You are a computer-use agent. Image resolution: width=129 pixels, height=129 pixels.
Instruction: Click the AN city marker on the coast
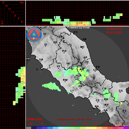[84, 41]
